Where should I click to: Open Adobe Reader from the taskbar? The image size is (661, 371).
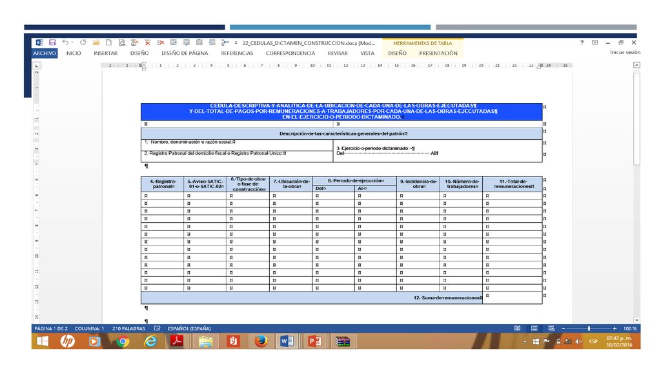(x=177, y=341)
